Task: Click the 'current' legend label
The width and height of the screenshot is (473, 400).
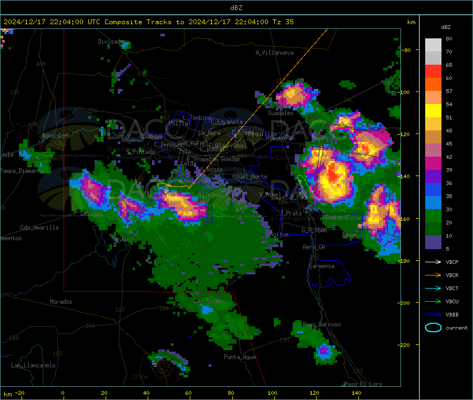Action: click(456, 327)
